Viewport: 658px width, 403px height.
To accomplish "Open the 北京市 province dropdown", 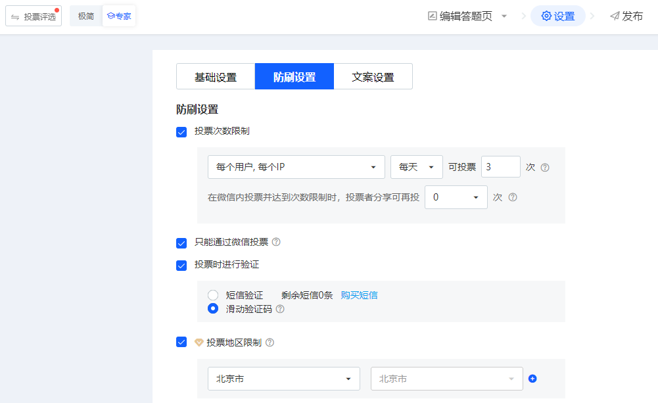I will click(x=283, y=379).
